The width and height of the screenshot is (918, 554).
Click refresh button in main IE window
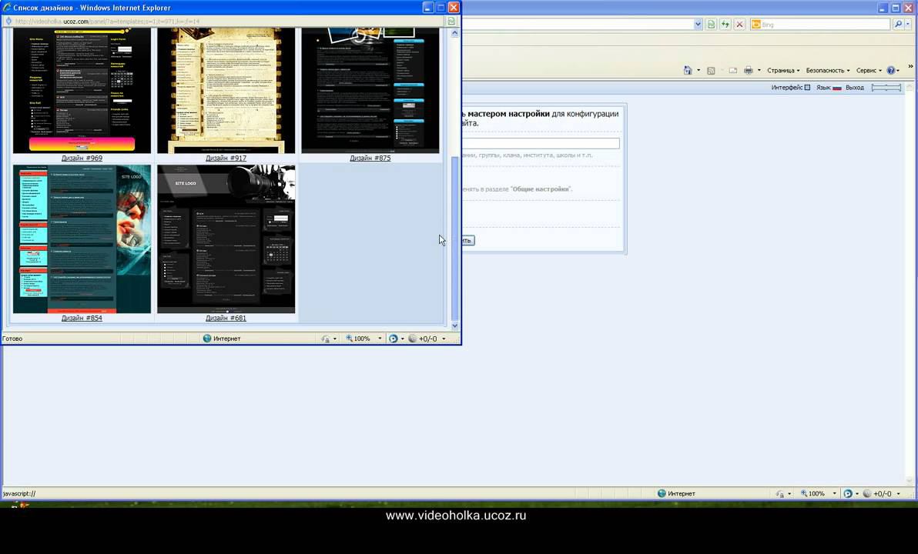point(725,24)
